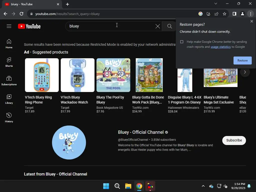Click the YouTube logo
This screenshot has height=192, width=256.
click(x=29, y=26)
